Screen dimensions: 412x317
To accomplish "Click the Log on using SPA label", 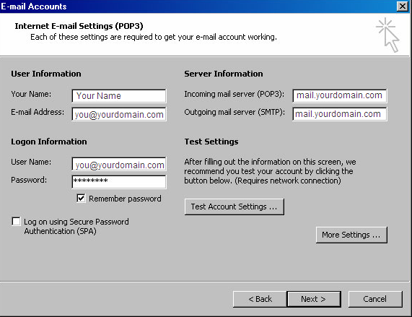I will [x=76, y=226].
